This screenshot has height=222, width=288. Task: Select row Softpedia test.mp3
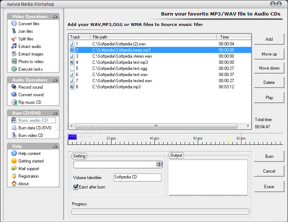point(160,62)
